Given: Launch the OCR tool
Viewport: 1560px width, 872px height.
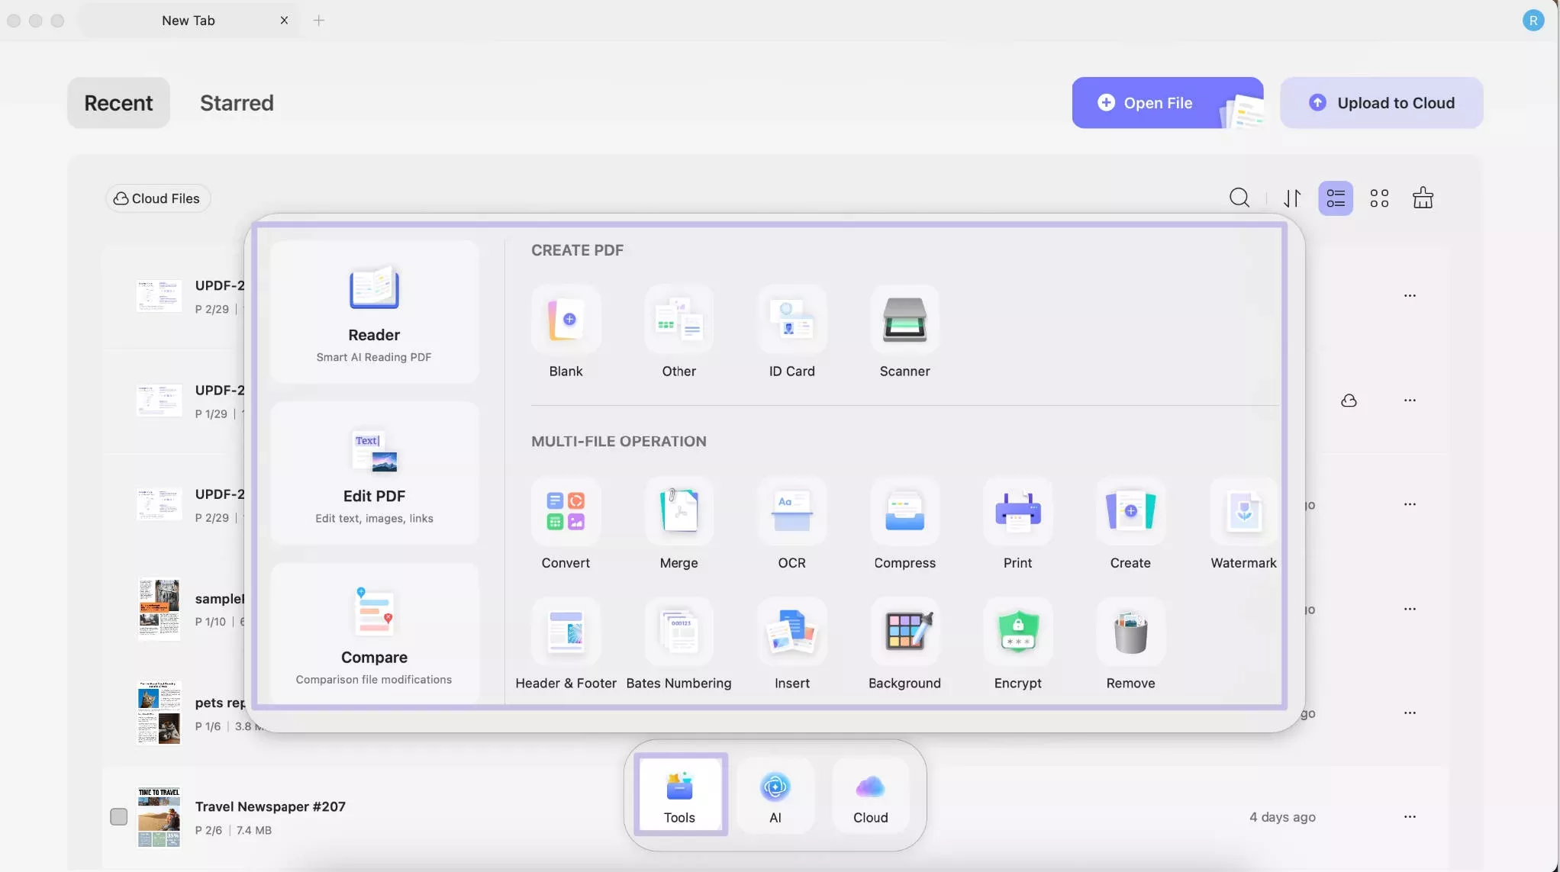Looking at the screenshot, I should tap(791, 512).
